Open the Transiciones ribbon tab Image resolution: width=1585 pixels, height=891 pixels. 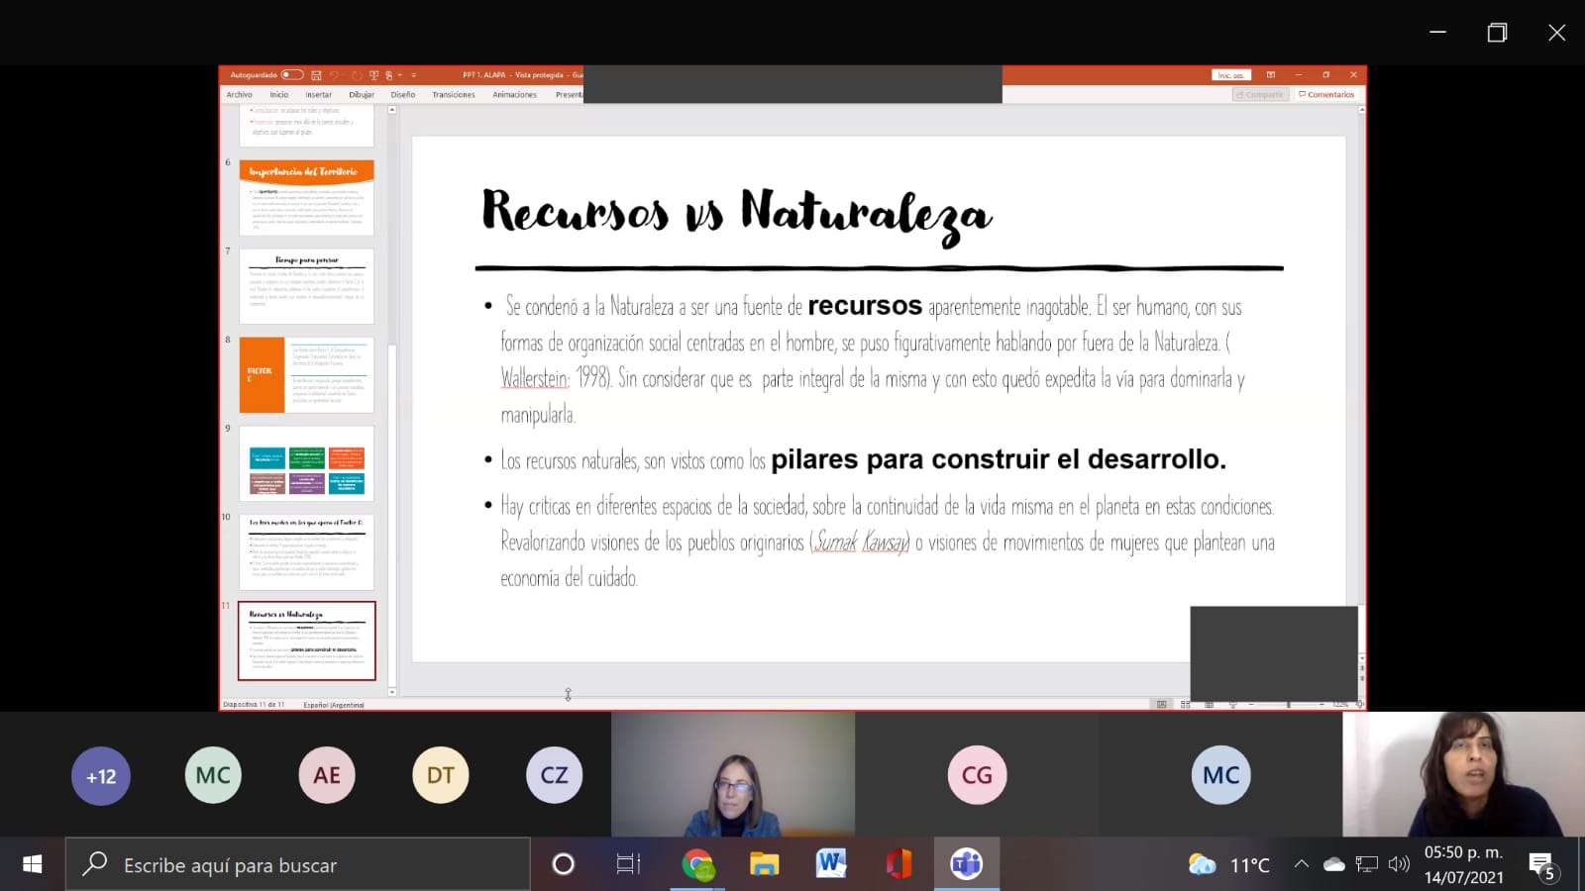[x=454, y=95]
